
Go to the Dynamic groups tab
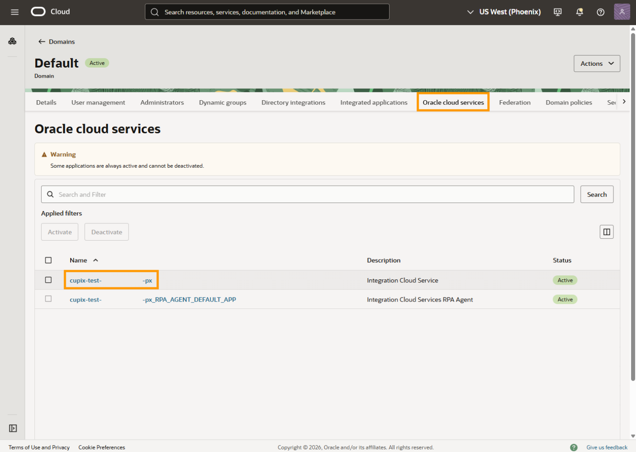(223, 102)
